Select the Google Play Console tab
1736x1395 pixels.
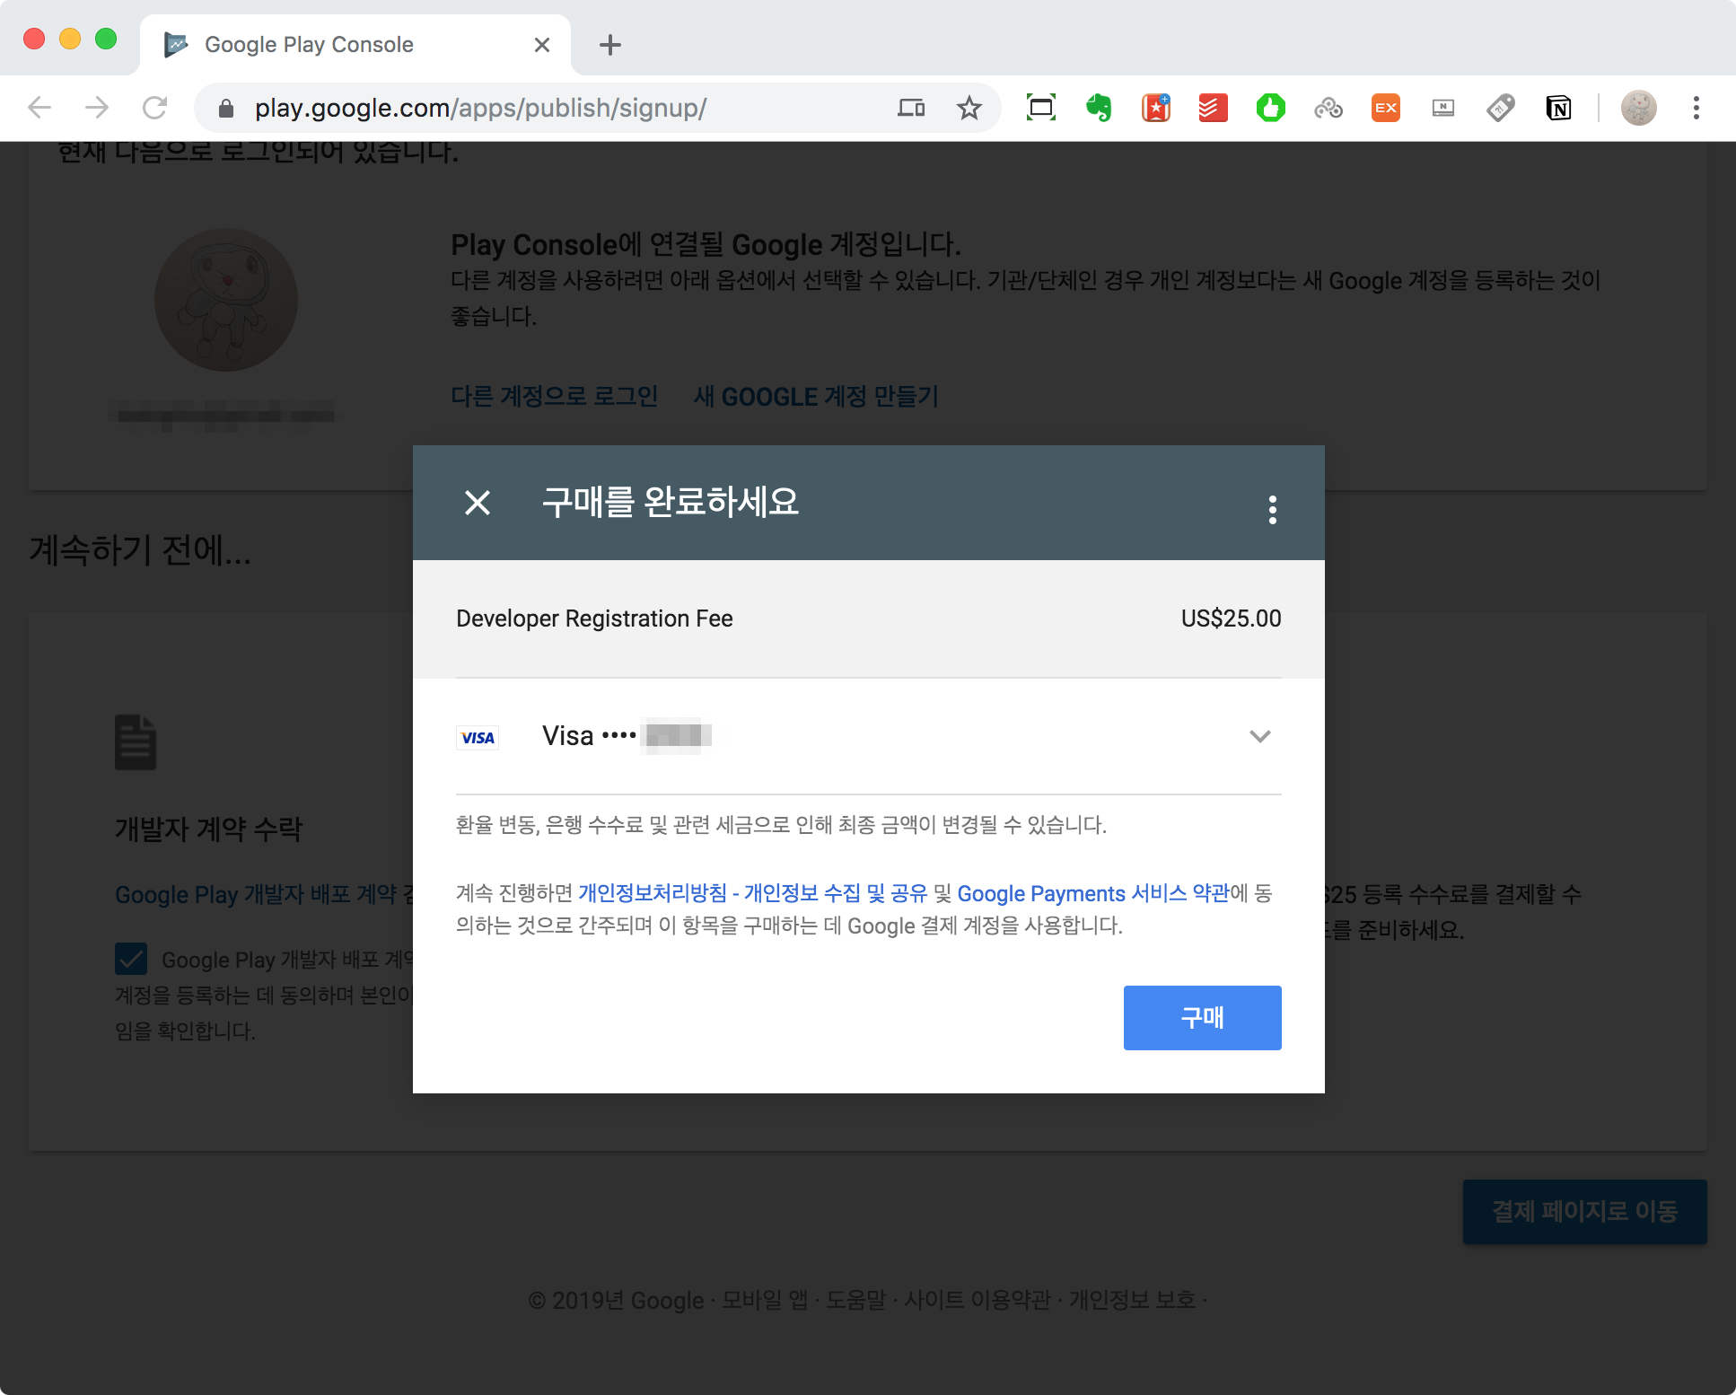pyautogui.click(x=309, y=45)
